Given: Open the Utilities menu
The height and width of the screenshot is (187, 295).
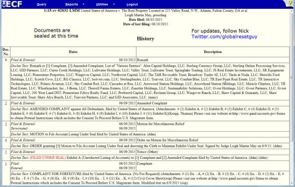Looking at the screenshot, I should (102, 4).
